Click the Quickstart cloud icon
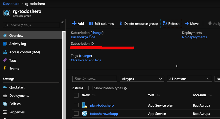Screen dimensions: 220x119 click(x=5, y=87)
